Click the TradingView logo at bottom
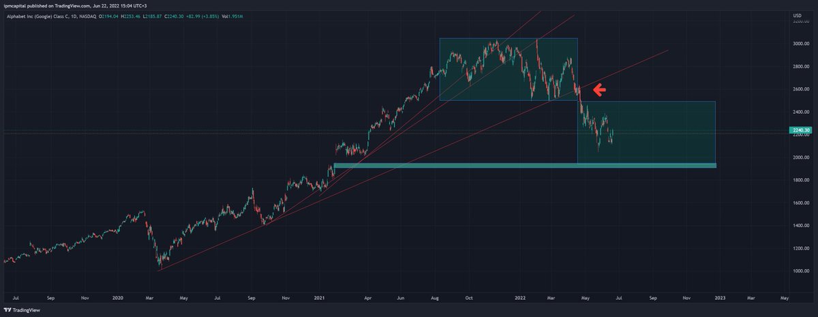The image size is (818, 317). 21,310
